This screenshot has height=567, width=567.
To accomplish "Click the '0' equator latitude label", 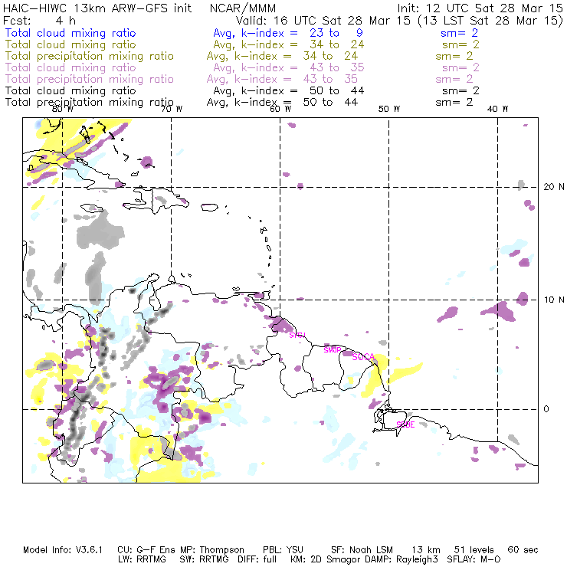I will (546, 408).
